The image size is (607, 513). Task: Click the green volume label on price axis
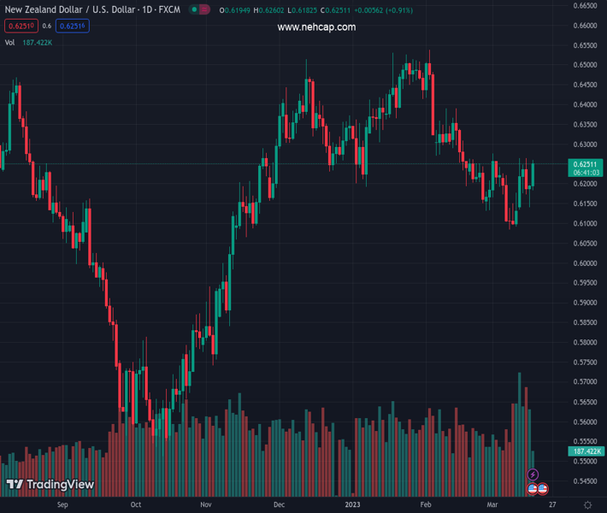point(586,451)
